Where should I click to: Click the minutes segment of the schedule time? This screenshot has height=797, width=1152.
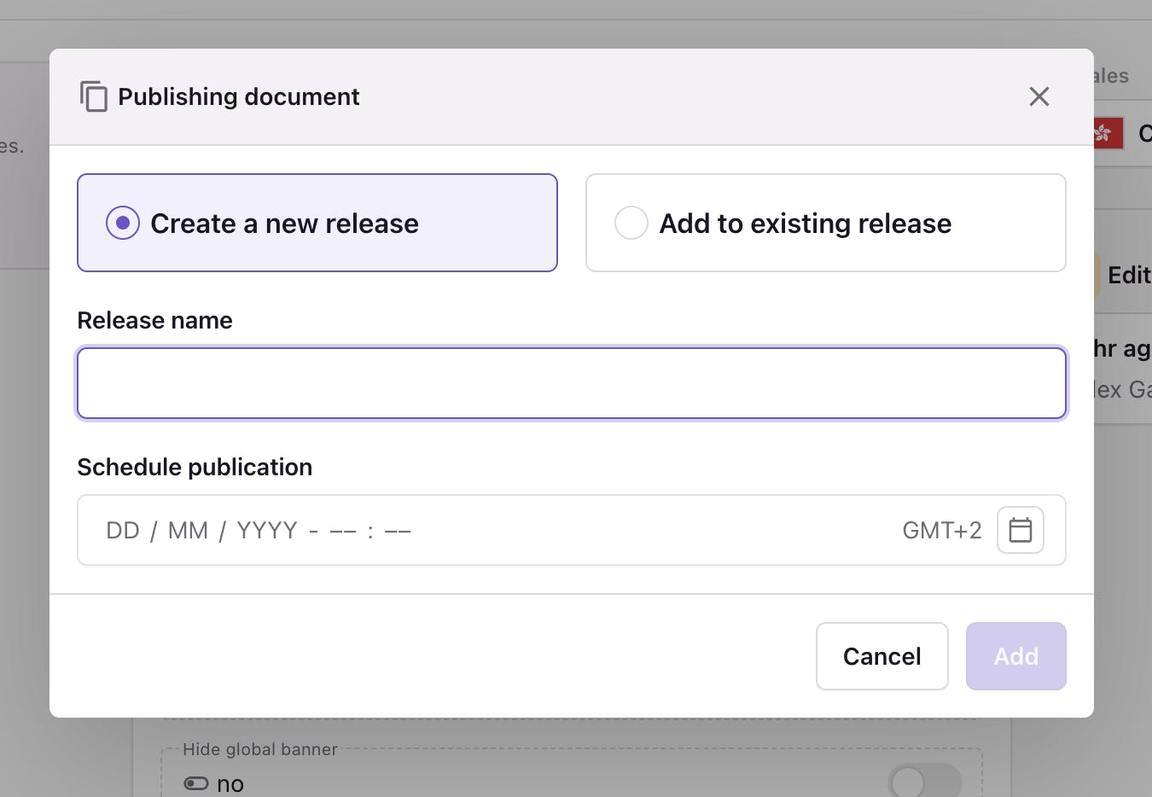point(398,531)
